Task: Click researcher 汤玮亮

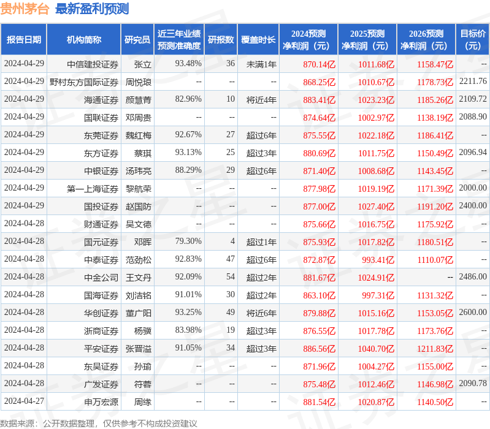Action: click(x=139, y=171)
